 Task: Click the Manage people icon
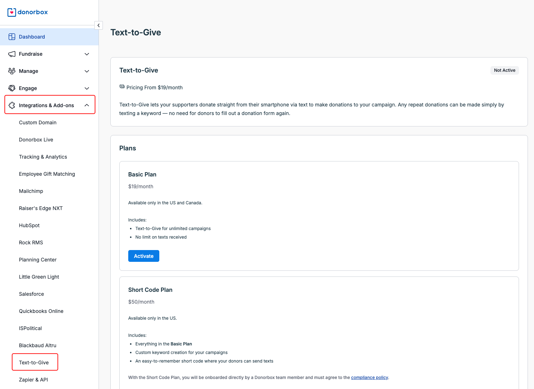point(12,71)
